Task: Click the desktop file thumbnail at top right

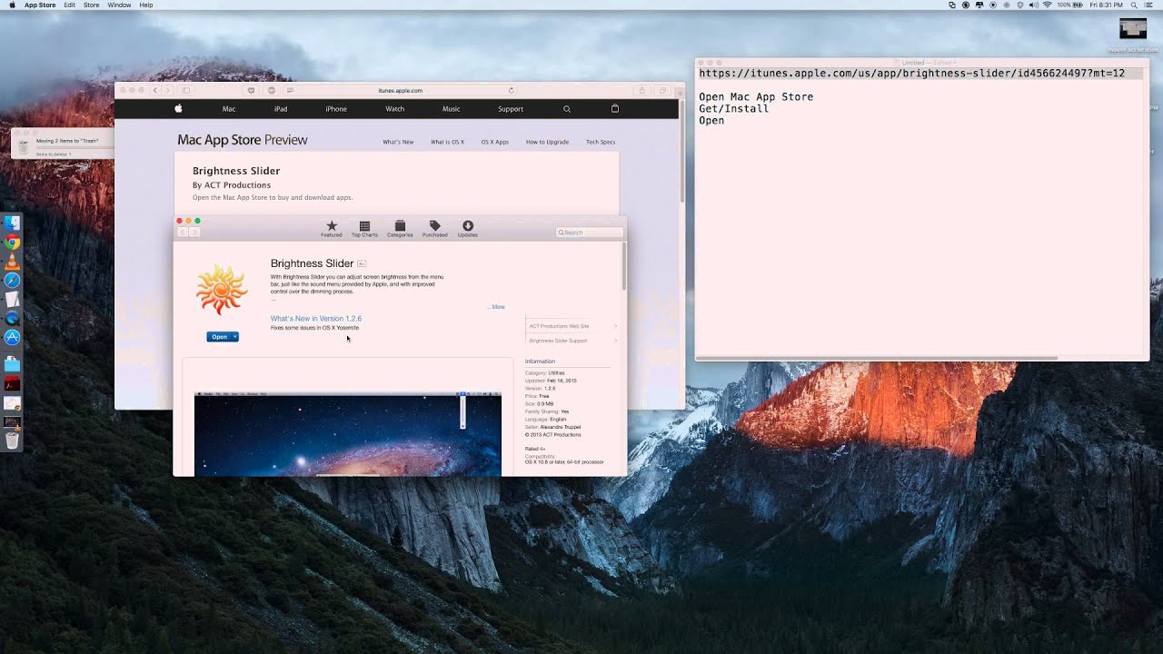Action: pyautogui.click(x=1132, y=28)
